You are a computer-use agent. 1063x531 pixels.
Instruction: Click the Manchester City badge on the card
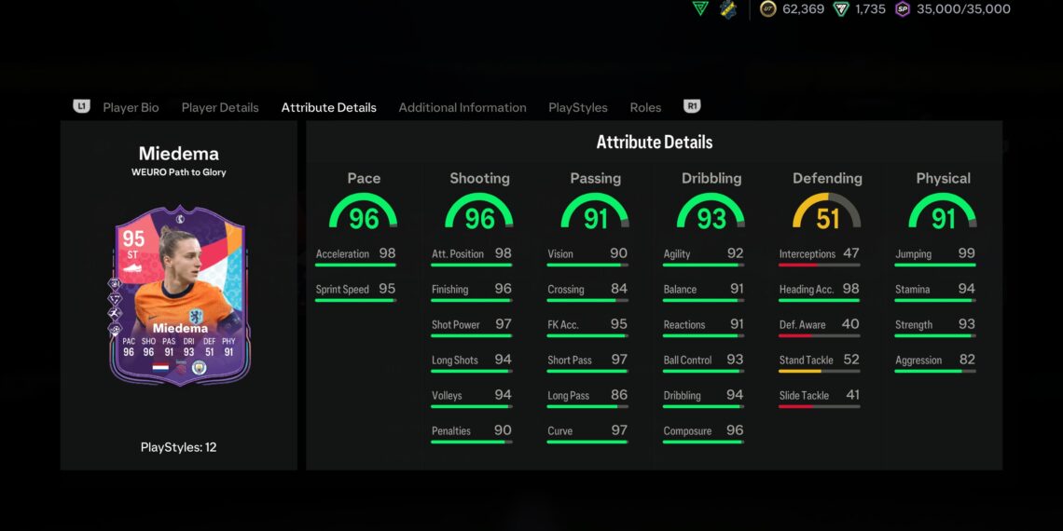tap(199, 367)
